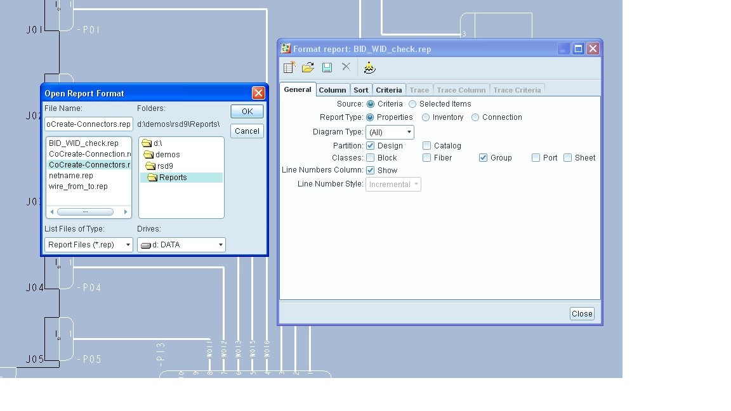The height and width of the screenshot is (411, 731).
Task: Open List Files of Type dropdown
Action: point(89,245)
